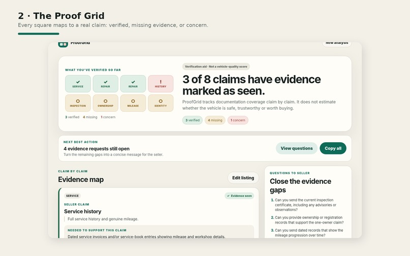This screenshot has width=410, height=256.
Task: Select the Ownership missing-evidence tile
Action: (105, 103)
